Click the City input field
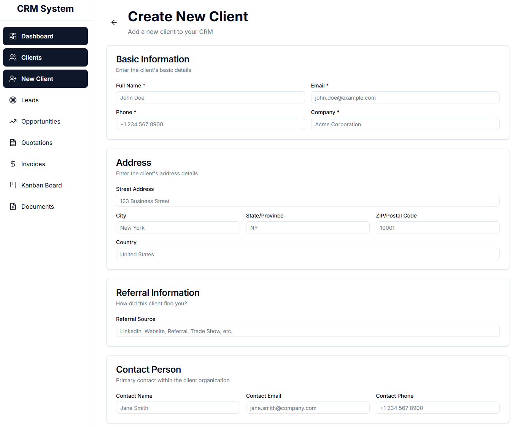Viewport: 515px width, 427px height. [178, 227]
